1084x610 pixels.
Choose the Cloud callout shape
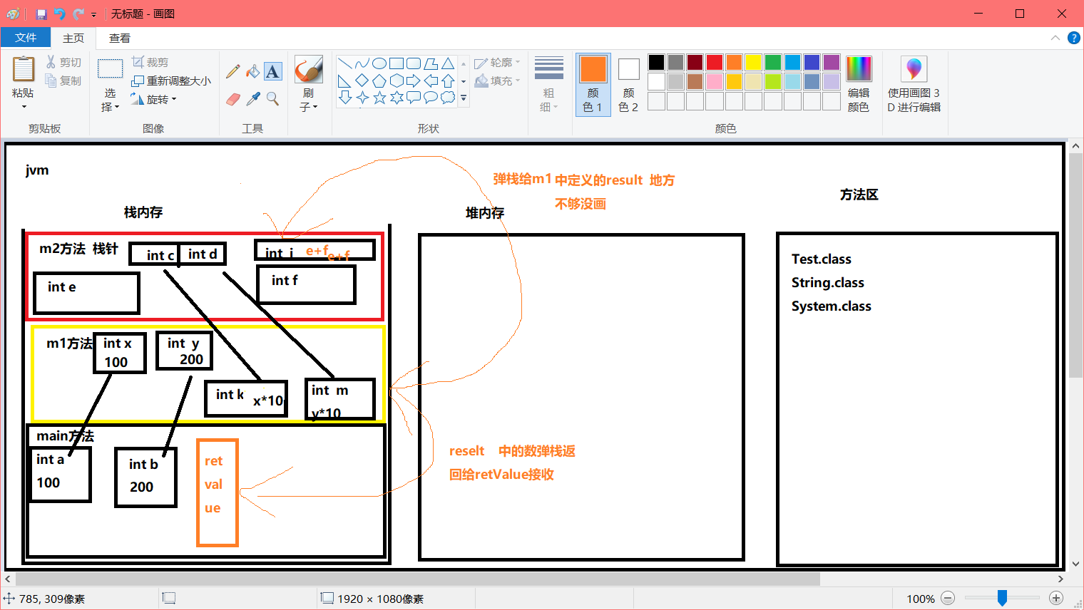point(448,98)
